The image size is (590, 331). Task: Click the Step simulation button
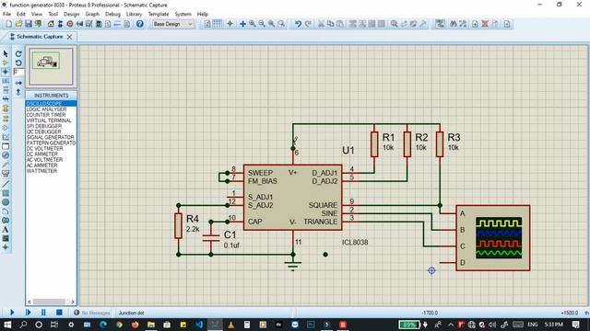tap(28, 313)
